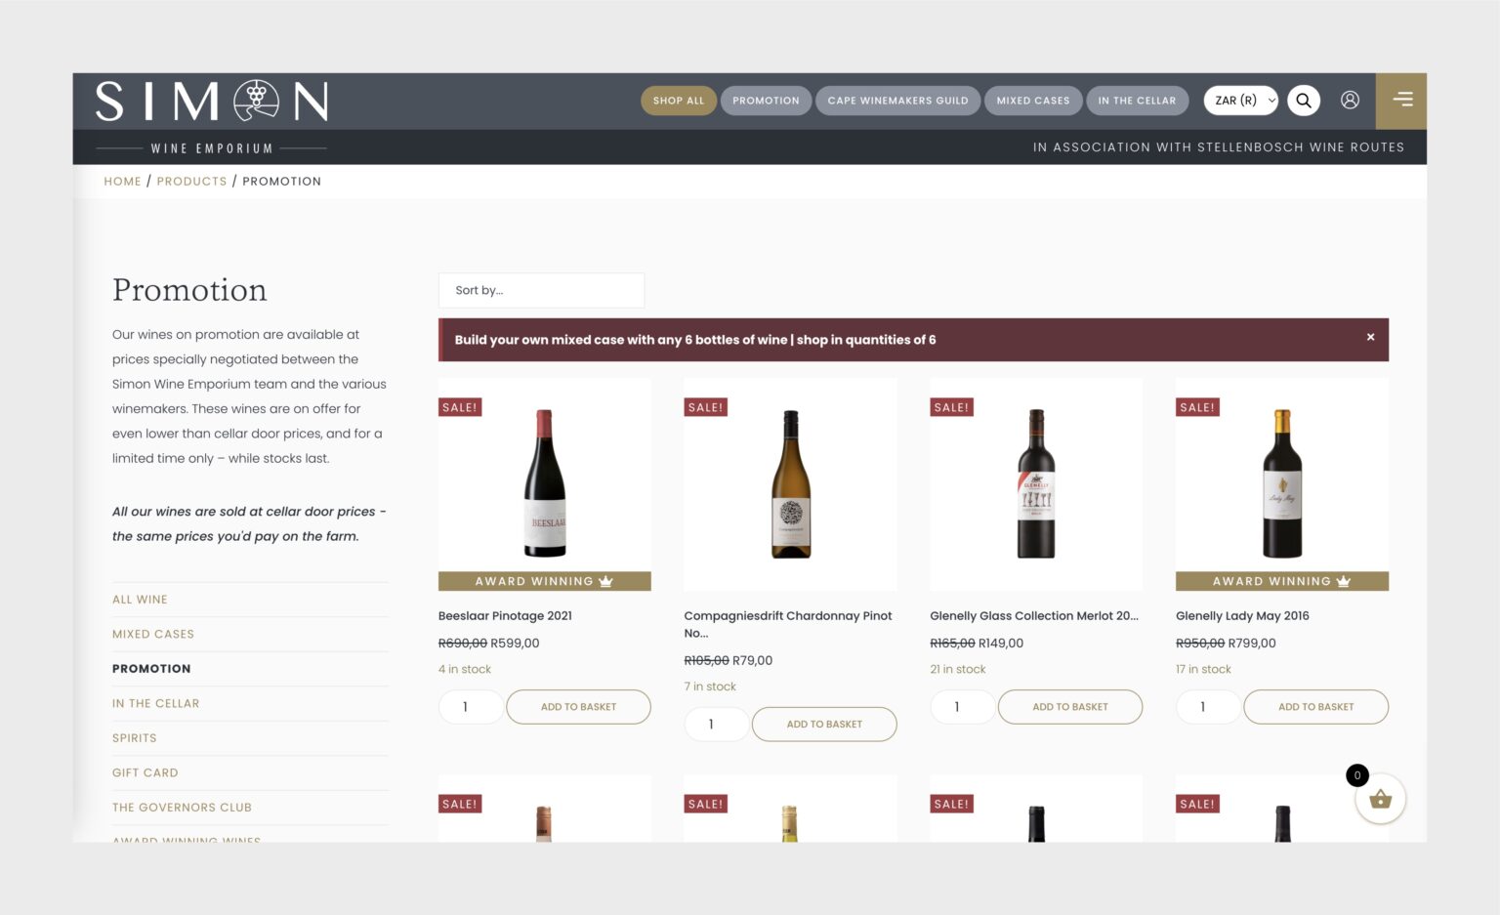Open the Spirits sidebar category
This screenshot has width=1500, height=915.
point(135,738)
